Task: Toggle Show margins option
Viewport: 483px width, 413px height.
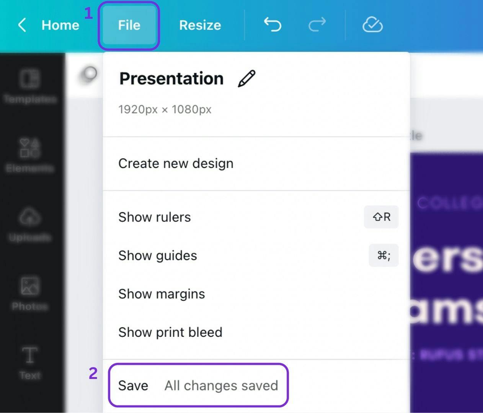Action: (x=162, y=294)
